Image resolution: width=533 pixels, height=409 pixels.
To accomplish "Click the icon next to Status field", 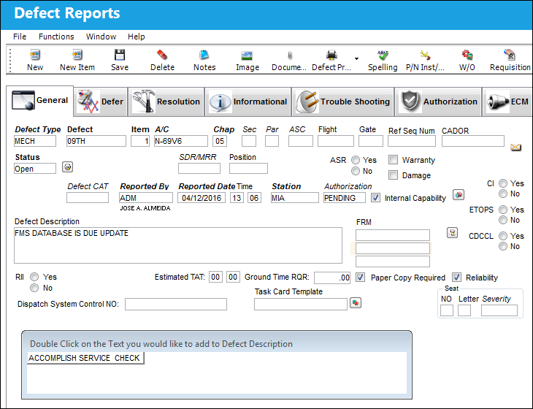I will (x=68, y=167).
